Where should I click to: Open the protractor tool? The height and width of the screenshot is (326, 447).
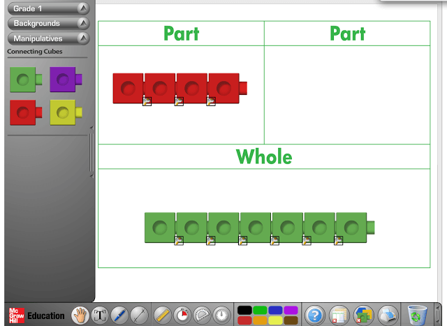[x=202, y=315]
